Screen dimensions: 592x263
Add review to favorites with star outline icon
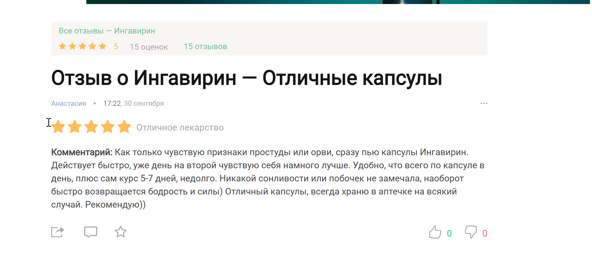coord(121,232)
